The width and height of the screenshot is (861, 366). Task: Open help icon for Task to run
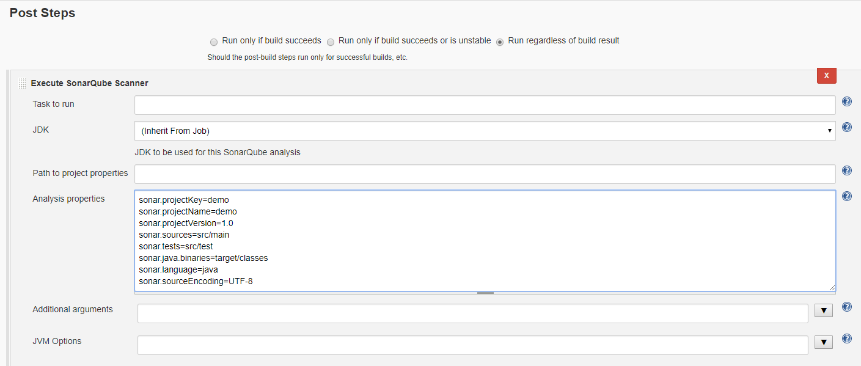click(x=847, y=101)
